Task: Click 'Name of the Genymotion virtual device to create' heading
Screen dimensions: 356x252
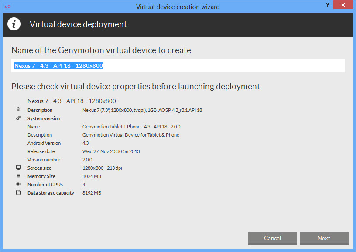Action: click(101, 50)
